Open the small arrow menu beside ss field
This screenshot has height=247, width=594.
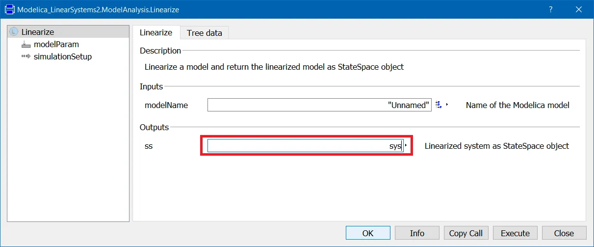coord(406,146)
